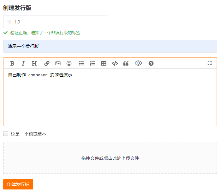Insert an unordered bullet list
The width and height of the screenshot is (221, 192).
point(81,63)
